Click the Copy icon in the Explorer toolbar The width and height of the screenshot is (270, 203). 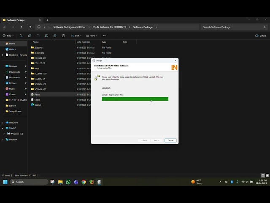30,36
